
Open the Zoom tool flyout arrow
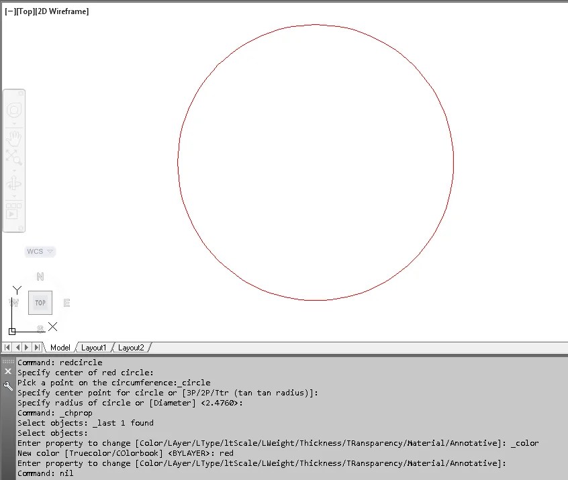(x=14, y=171)
